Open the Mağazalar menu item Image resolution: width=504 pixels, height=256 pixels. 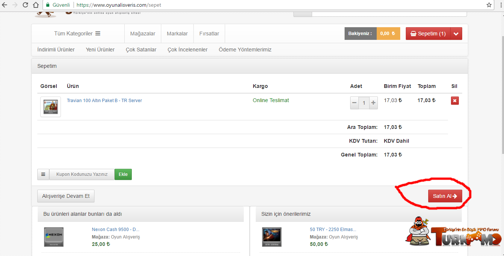(143, 34)
